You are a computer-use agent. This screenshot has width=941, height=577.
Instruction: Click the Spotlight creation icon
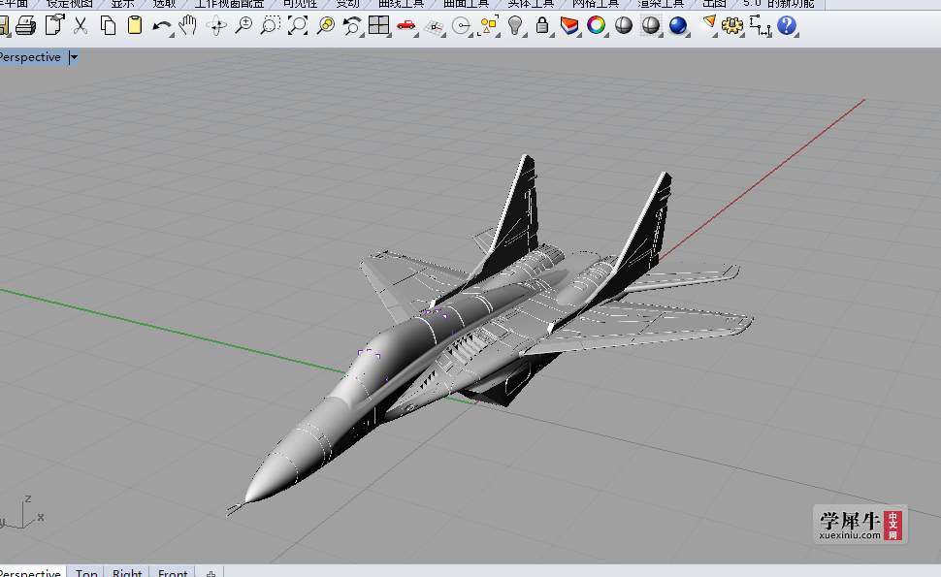pyautogui.click(x=709, y=24)
